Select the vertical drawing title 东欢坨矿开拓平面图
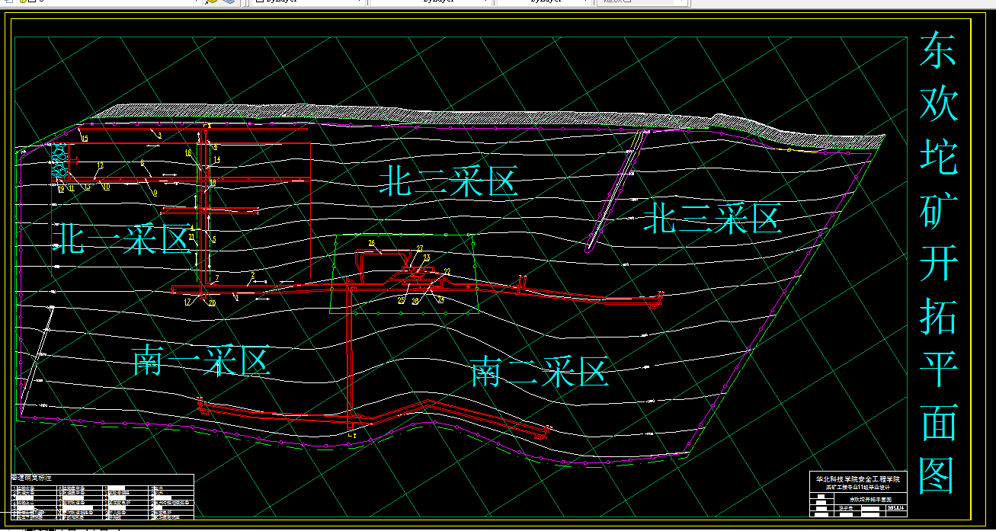Screen dimensions: 996x531 coord(938,262)
